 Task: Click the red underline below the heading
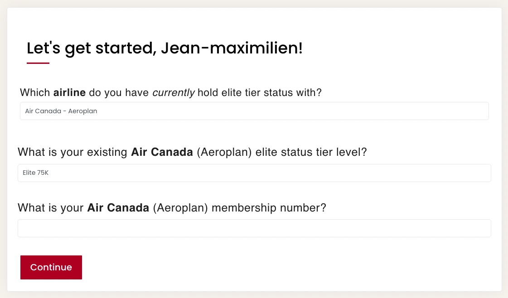tap(38, 63)
